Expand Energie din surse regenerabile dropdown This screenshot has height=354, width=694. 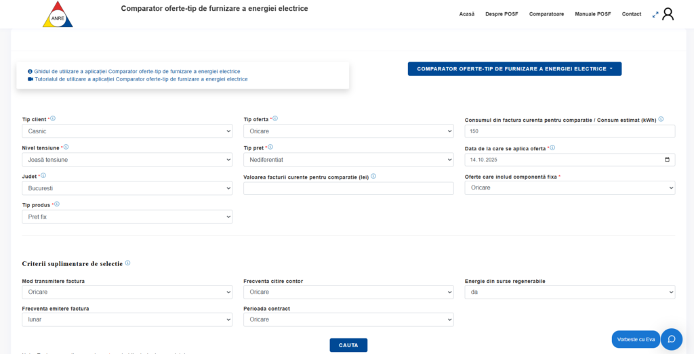pyautogui.click(x=569, y=292)
